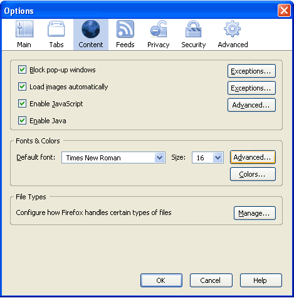The image size is (294, 298).
Task: Open the Feeds RSS icon
Action: tap(125, 29)
